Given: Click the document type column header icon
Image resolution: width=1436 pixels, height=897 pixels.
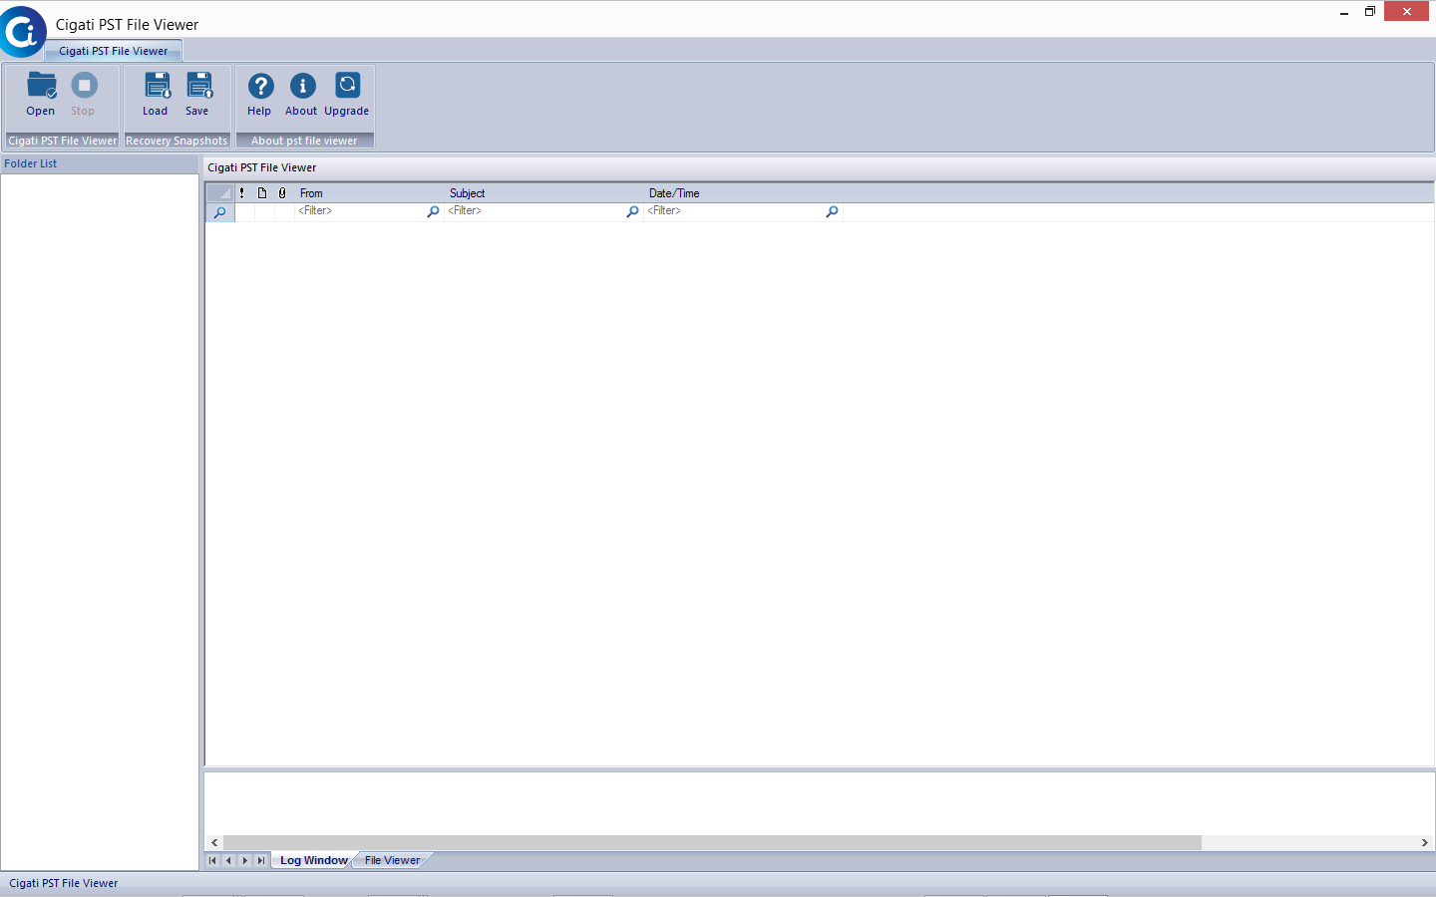Looking at the screenshot, I should coord(262,193).
